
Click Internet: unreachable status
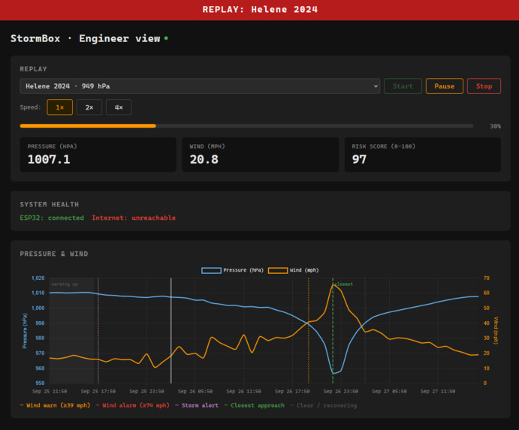click(134, 218)
